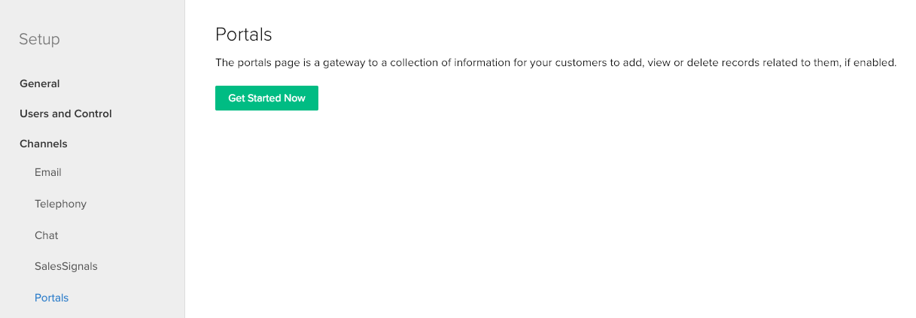Choose the Telephony entry in the left menu
Image resolution: width=916 pixels, height=318 pixels.
point(60,204)
